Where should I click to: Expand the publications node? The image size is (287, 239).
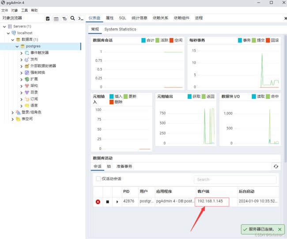[22, 60]
